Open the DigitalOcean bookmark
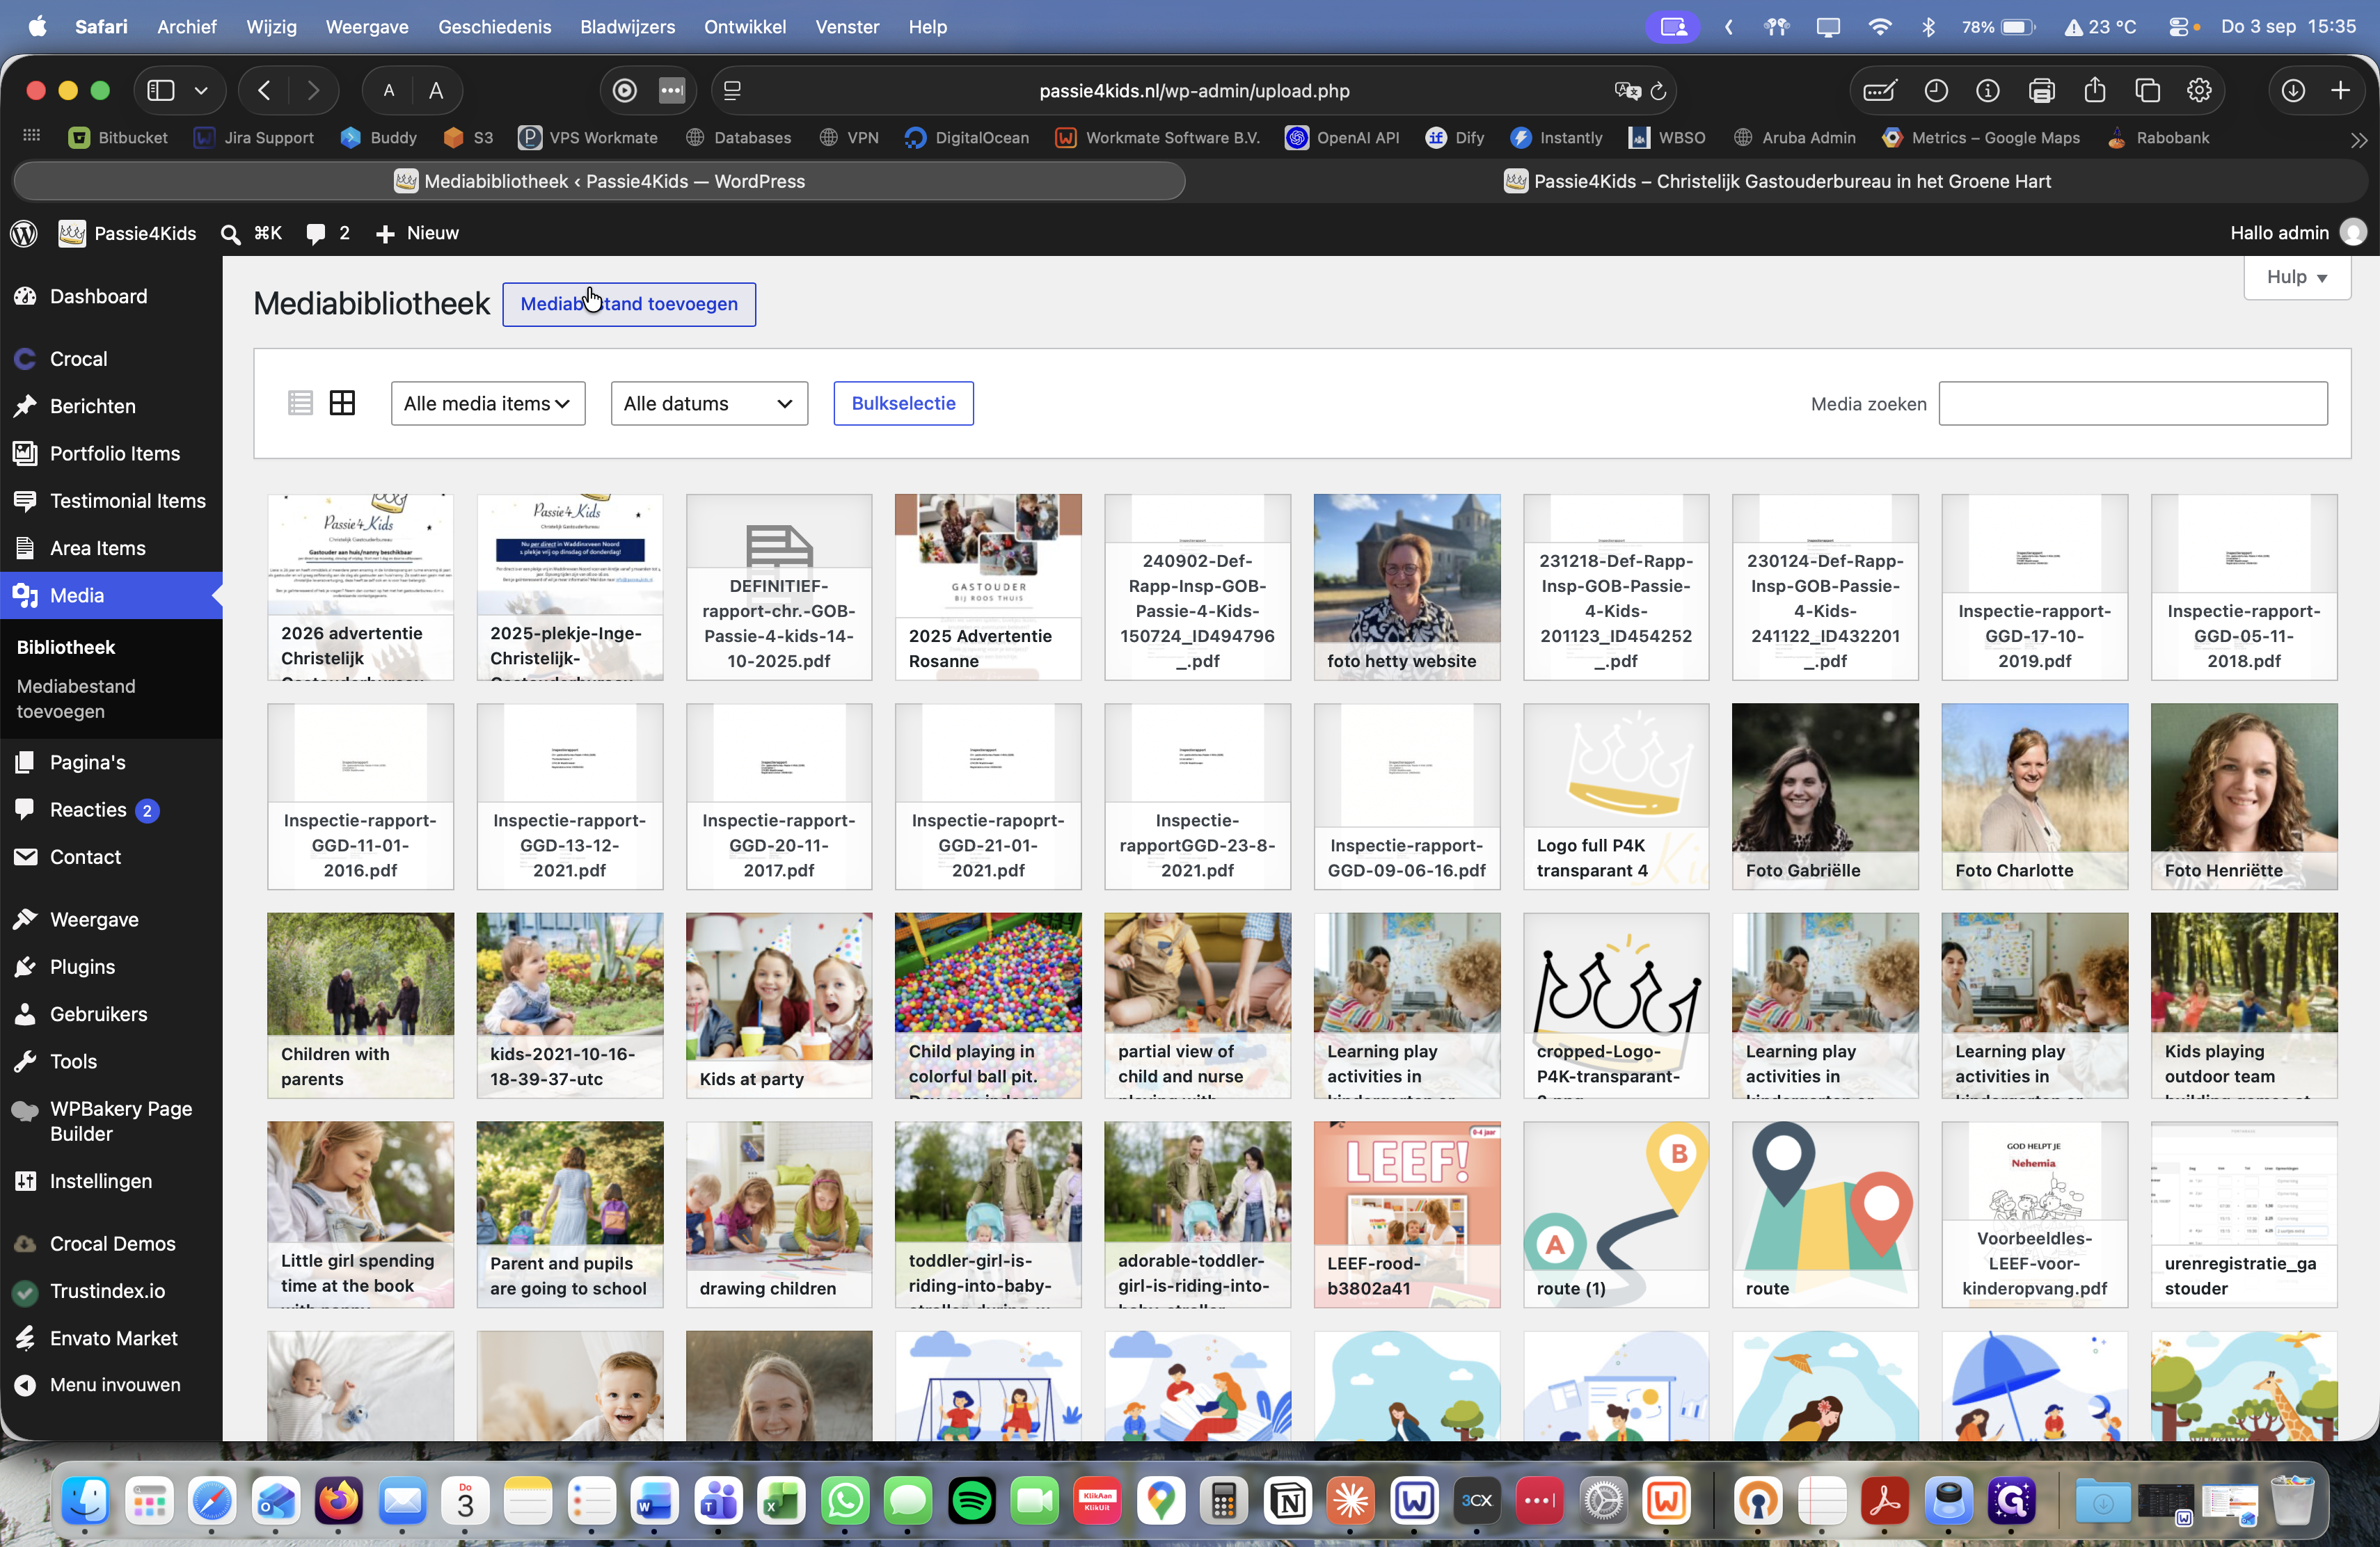This screenshot has height=1547, width=2380. click(x=967, y=138)
